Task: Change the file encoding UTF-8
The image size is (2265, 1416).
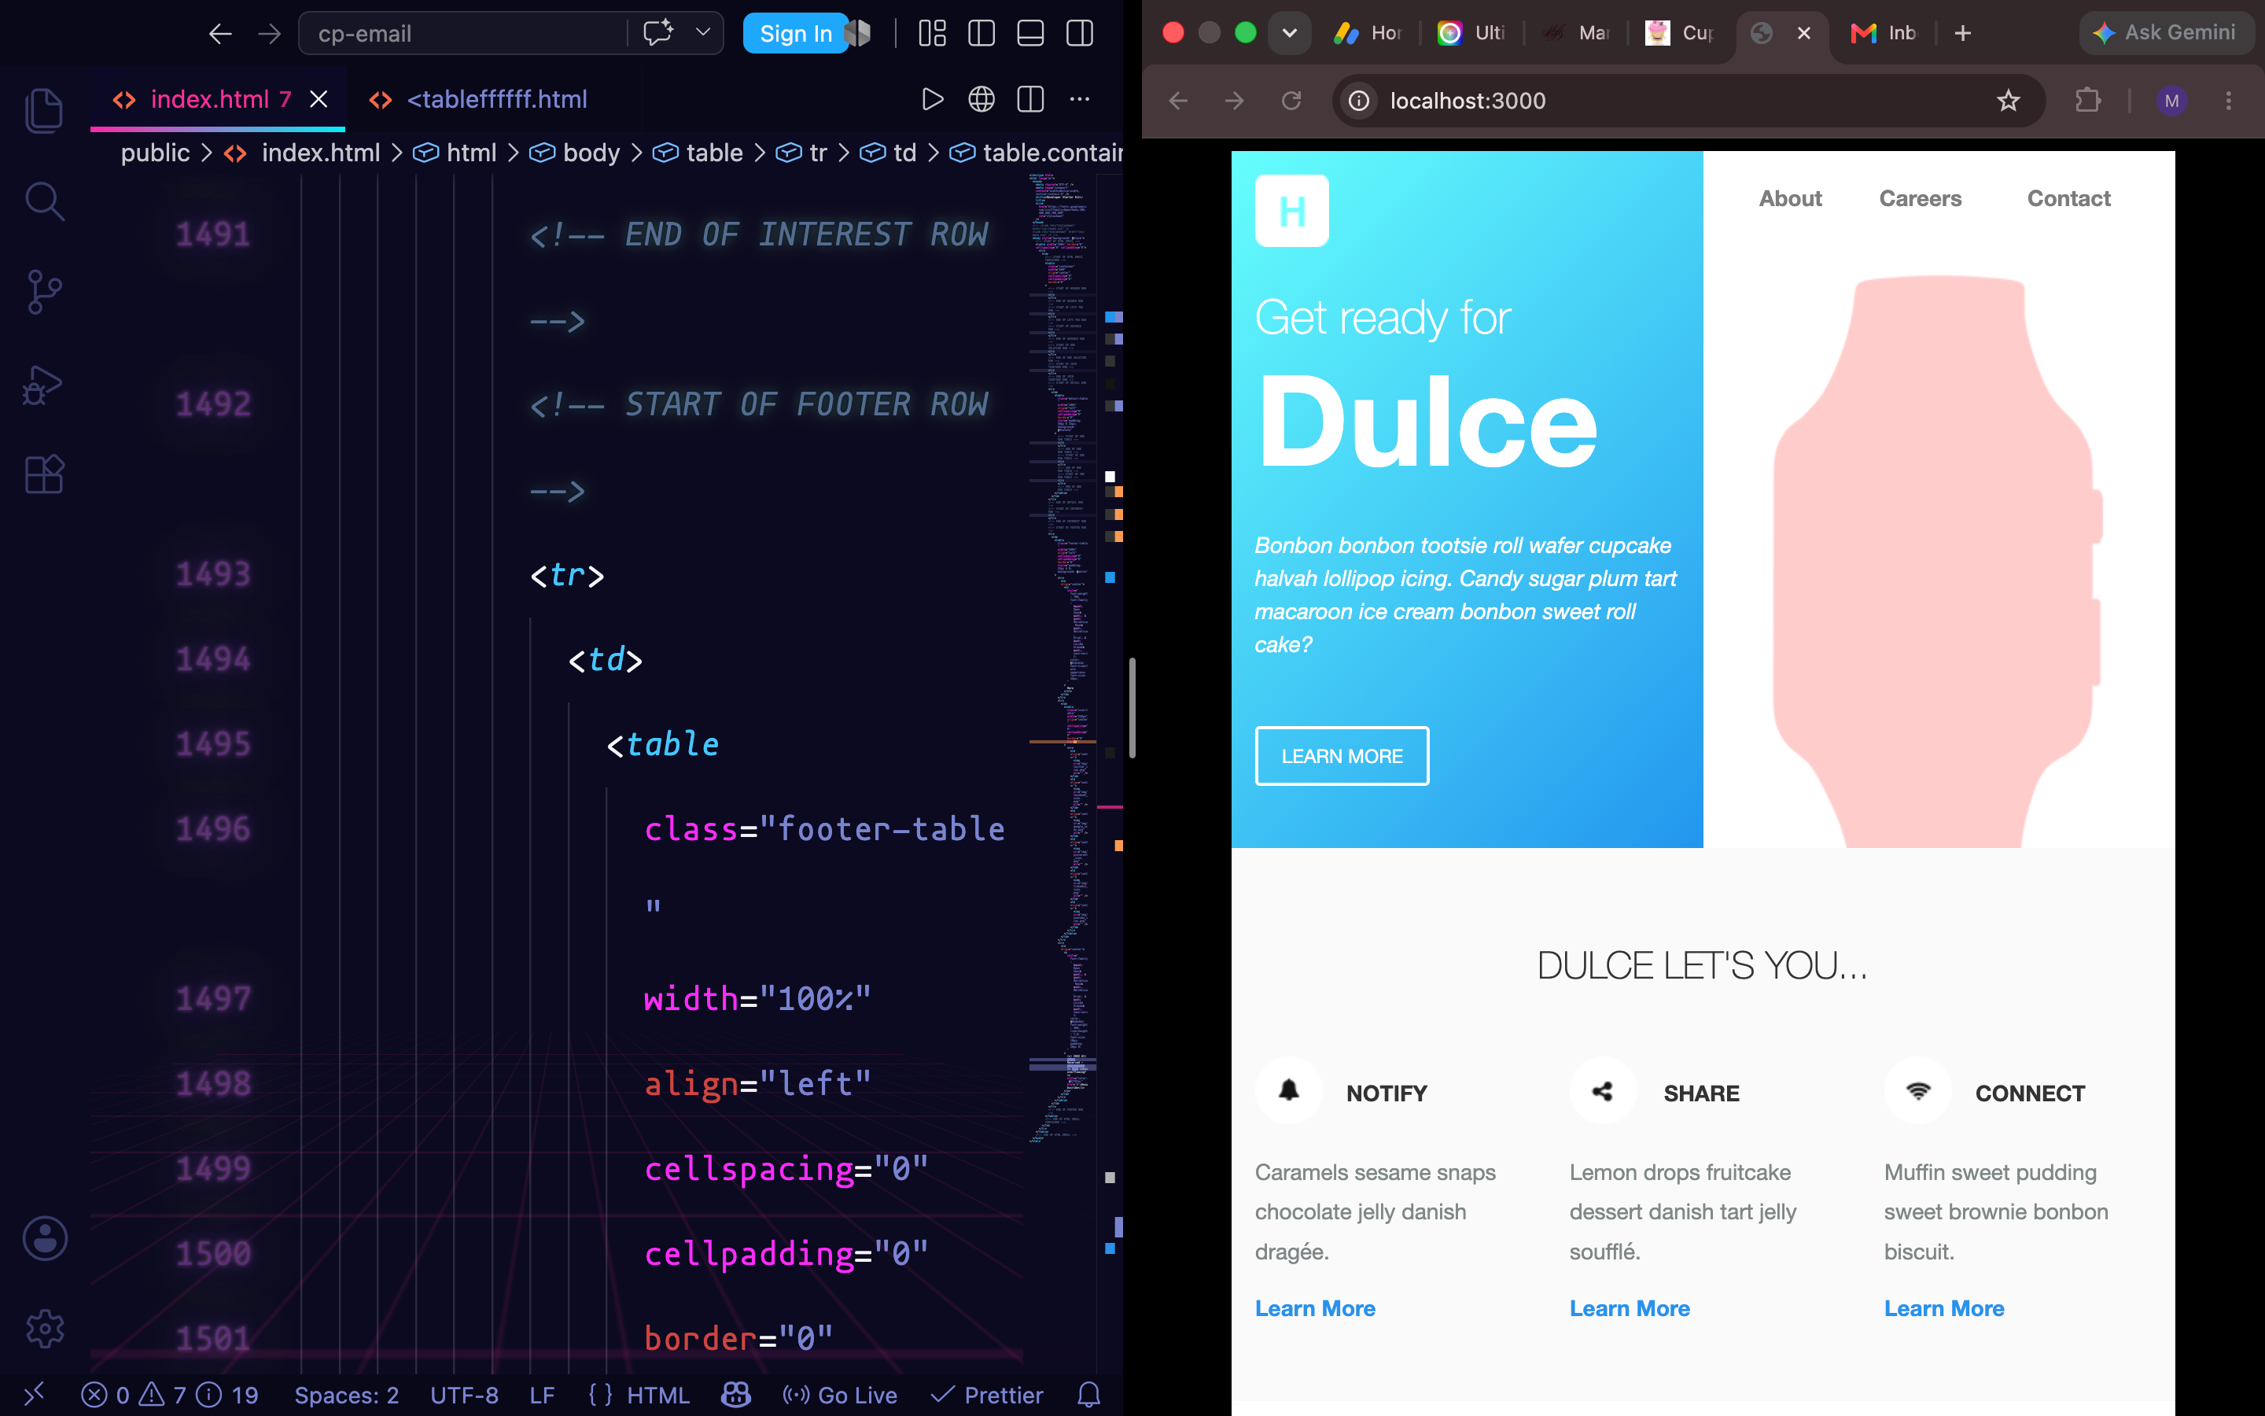Action: point(464,1396)
